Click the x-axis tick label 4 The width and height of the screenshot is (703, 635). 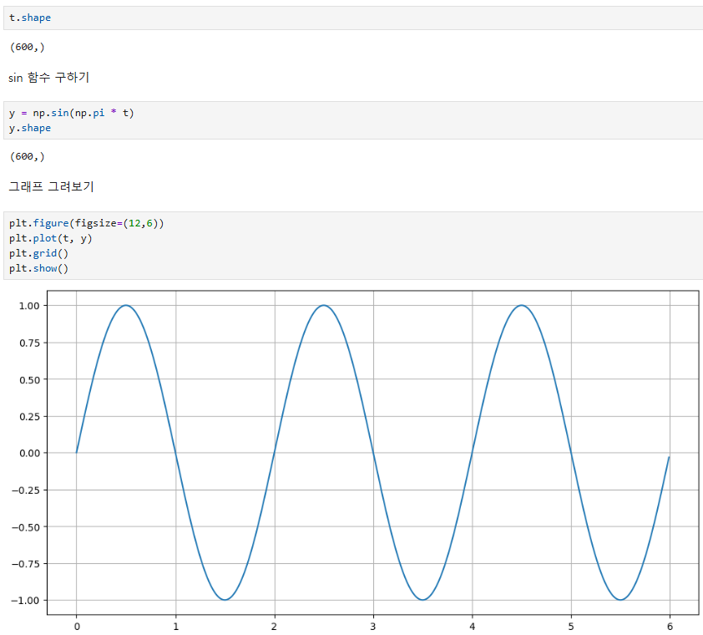coord(472,627)
